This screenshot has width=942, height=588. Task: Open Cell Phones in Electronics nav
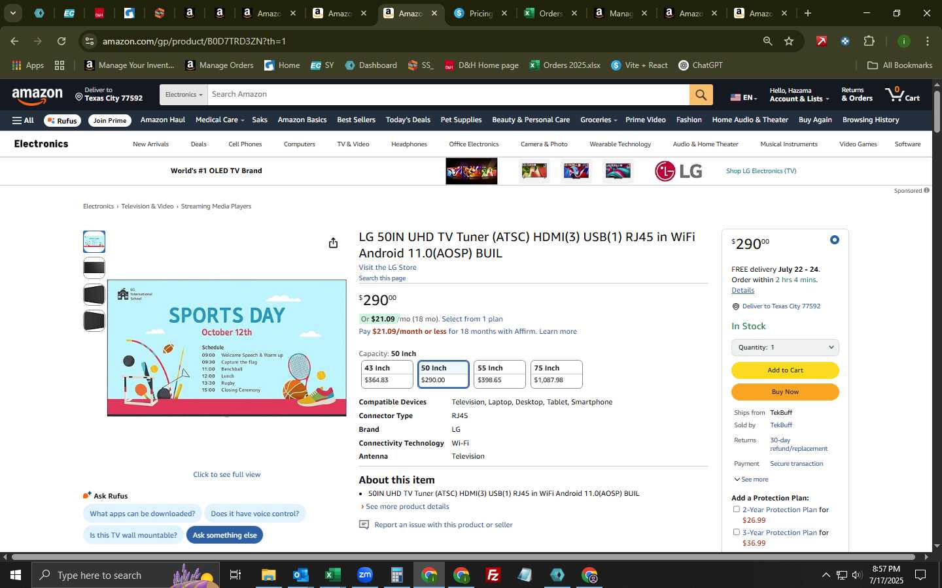[245, 144]
